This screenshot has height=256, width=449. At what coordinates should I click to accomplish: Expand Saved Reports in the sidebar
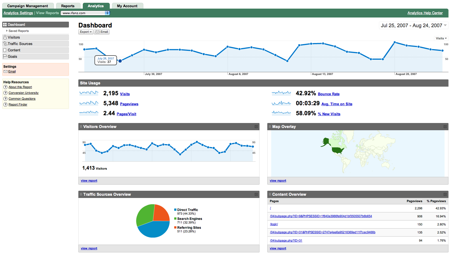coord(7,31)
